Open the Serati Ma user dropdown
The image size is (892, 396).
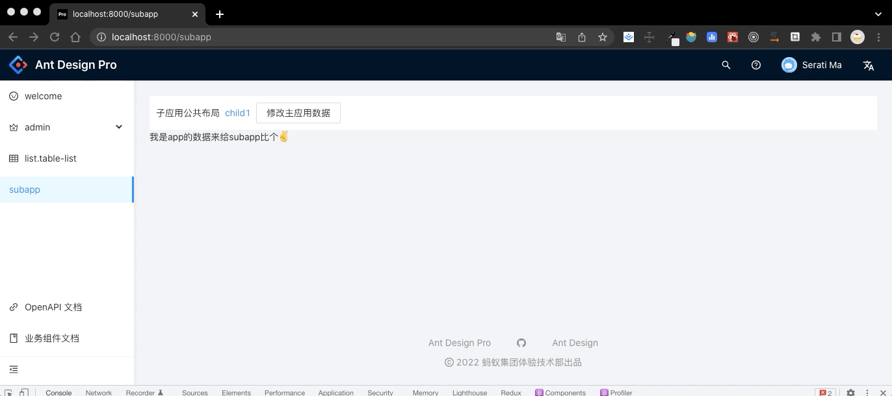811,65
